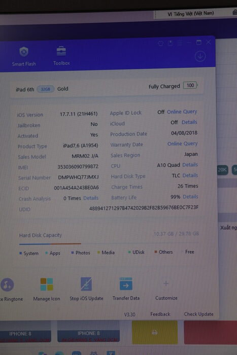
Task: Click the 99% battery life value
Action: point(176,197)
